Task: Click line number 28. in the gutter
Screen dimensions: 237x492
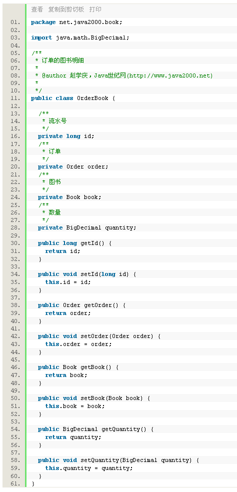Action: (x=15, y=227)
